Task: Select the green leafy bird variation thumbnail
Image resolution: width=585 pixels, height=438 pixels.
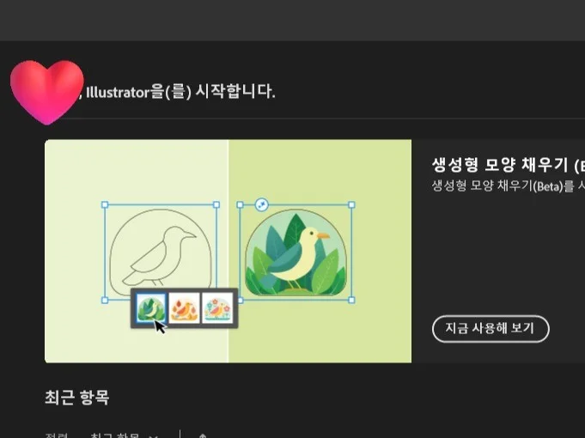Action: click(150, 307)
